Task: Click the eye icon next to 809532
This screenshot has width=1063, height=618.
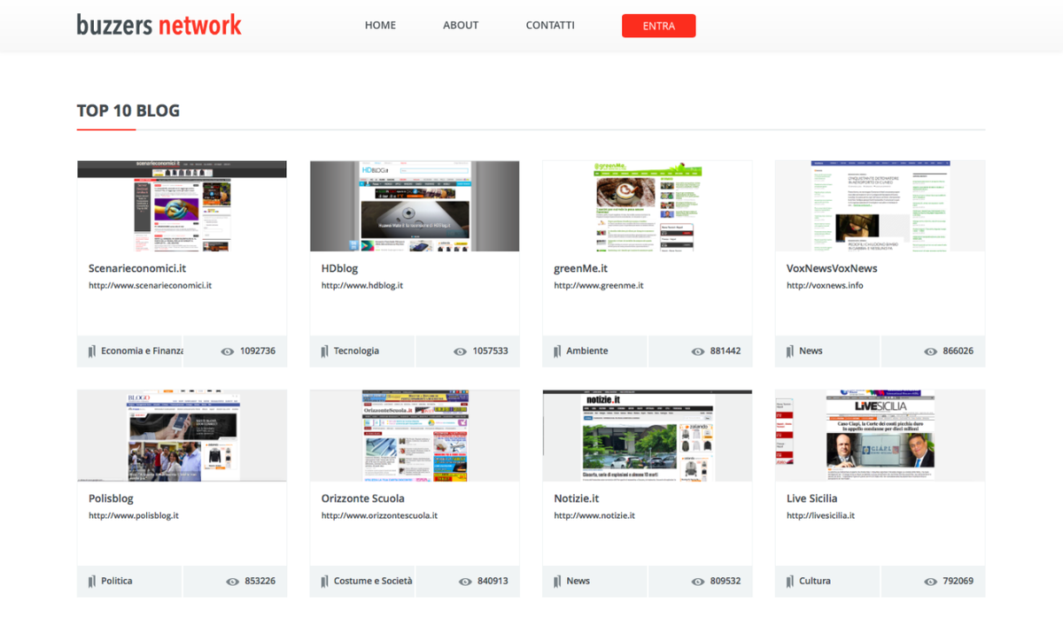Action: (x=698, y=582)
